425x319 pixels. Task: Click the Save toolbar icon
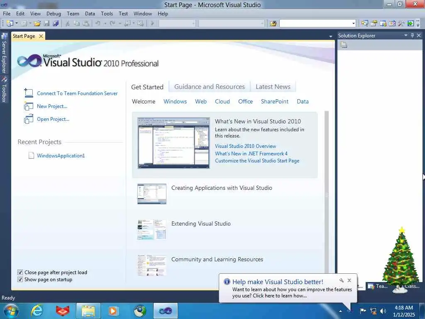46,24
